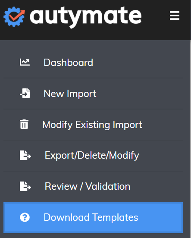
Task: Open Modify Existing Import
Action: click(x=93, y=125)
